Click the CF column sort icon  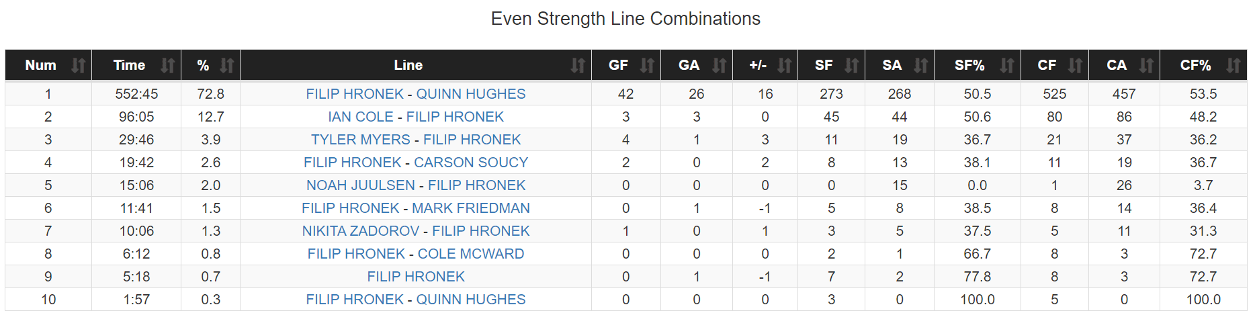1076,65
